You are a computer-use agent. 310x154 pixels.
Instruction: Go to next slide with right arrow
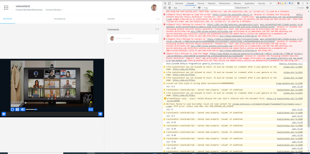[x=100, y=114]
